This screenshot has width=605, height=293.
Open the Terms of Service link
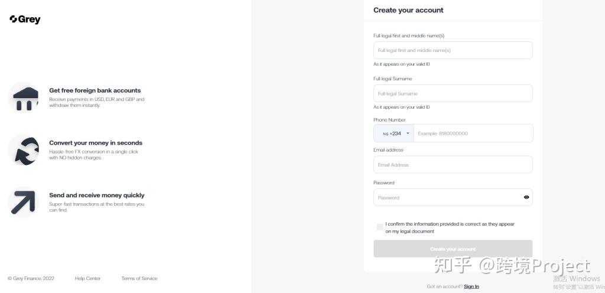point(139,278)
